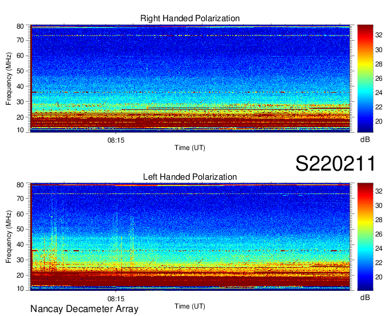Image resolution: width=389 pixels, height=316 pixels.
Task: Click 70 MHz tick on Right Handed plot
Action: (20, 40)
